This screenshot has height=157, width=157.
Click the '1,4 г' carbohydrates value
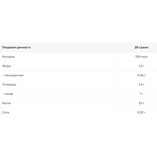coord(141,84)
